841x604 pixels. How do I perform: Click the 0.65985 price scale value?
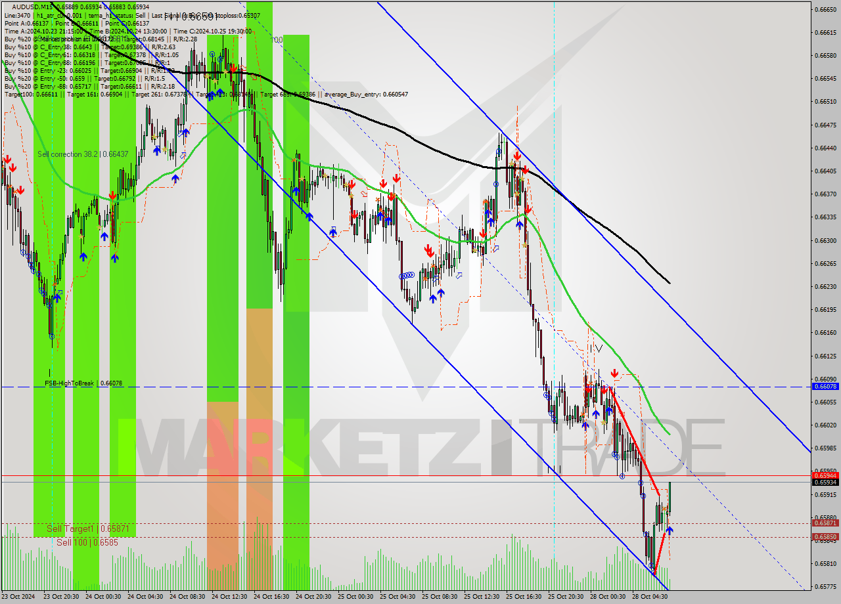827,448
